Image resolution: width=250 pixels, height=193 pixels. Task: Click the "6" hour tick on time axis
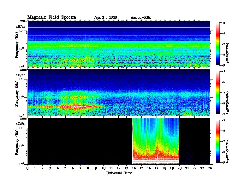(73, 168)
